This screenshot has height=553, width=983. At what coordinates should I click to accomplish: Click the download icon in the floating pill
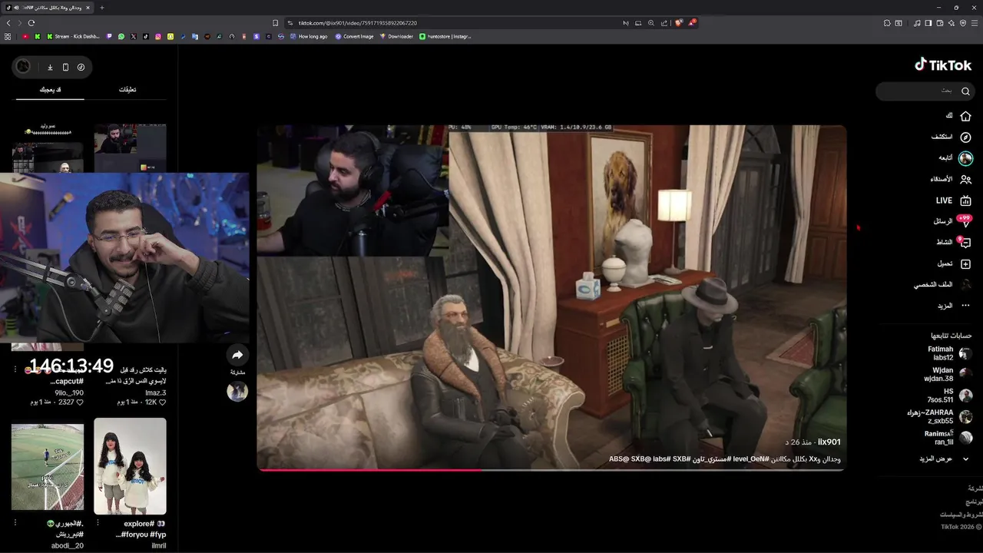pos(50,67)
